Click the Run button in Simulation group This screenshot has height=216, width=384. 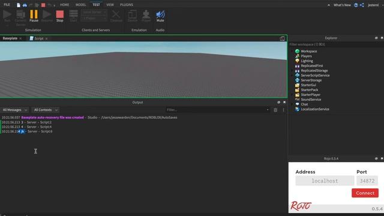(x=7, y=16)
